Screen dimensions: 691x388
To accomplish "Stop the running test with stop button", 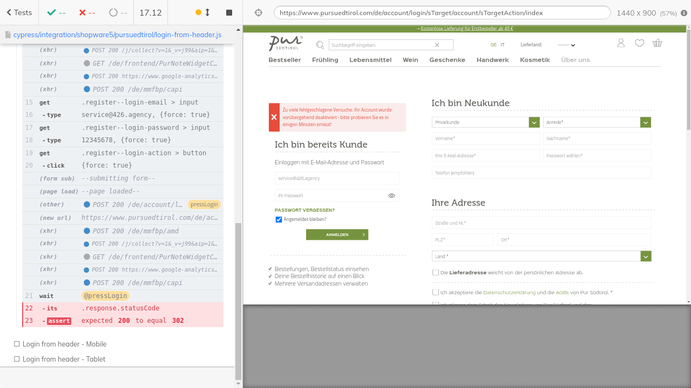I will (x=229, y=12).
